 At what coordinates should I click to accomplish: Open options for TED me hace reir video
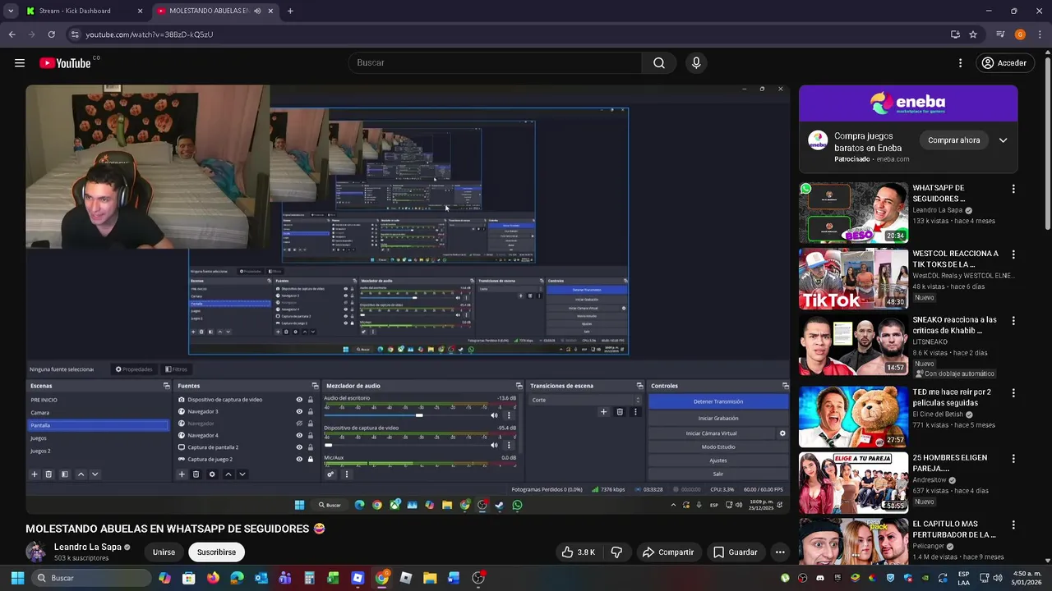(1013, 393)
